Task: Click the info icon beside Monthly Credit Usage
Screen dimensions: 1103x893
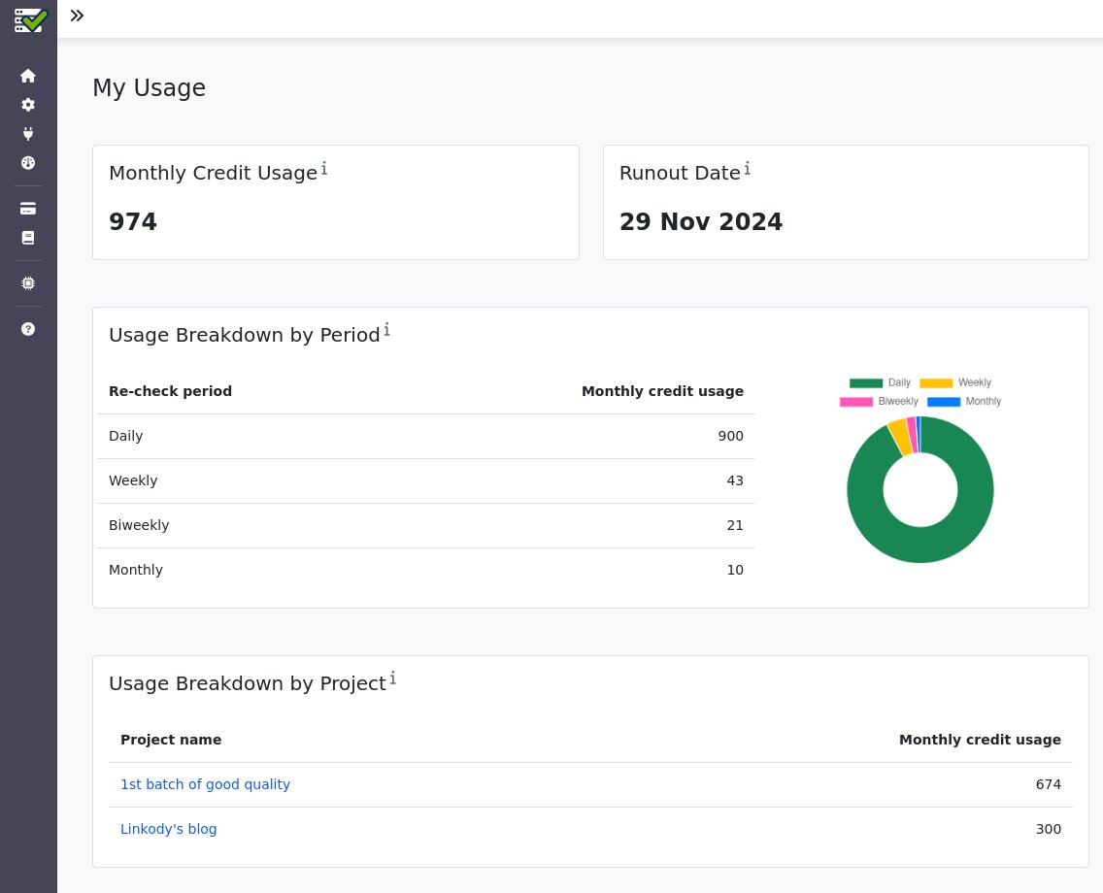Action: [x=323, y=168]
